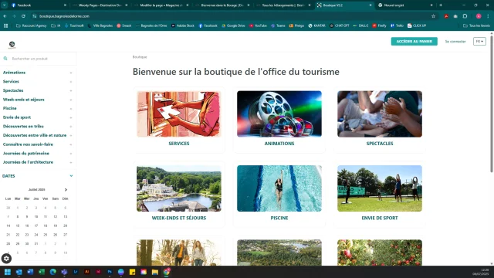Click the boutique logo in header
The image size is (494, 278).
pos(12,45)
